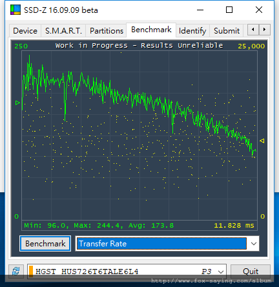The height and width of the screenshot is (287, 279).
Task: Expand the benchmark type dropdown arrow
Action: (x=254, y=244)
